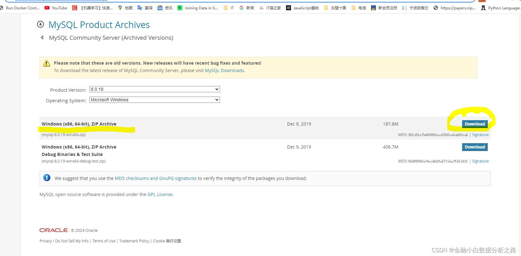Viewport: 521px width, 256px height.
Task: Open the Trademark Policy footer link
Action: click(134, 241)
